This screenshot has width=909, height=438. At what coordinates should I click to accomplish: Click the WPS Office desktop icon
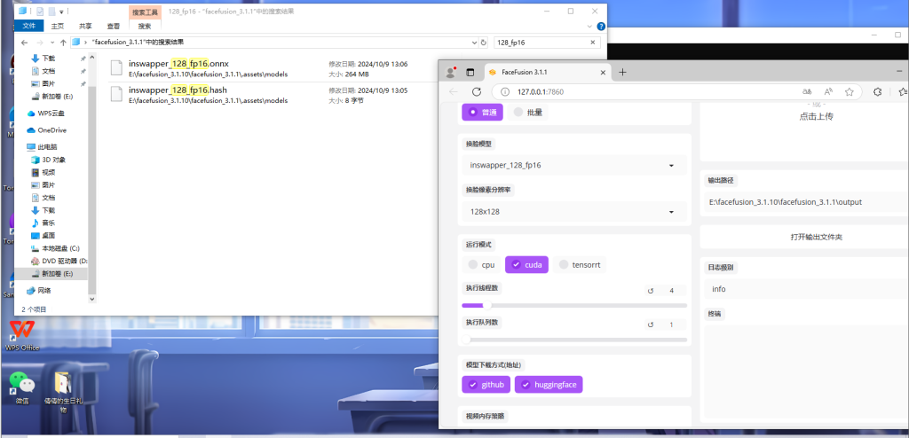pos(21,332)
